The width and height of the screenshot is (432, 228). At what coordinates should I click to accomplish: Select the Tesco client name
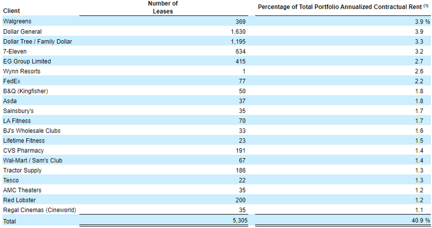tap(11, 180)
